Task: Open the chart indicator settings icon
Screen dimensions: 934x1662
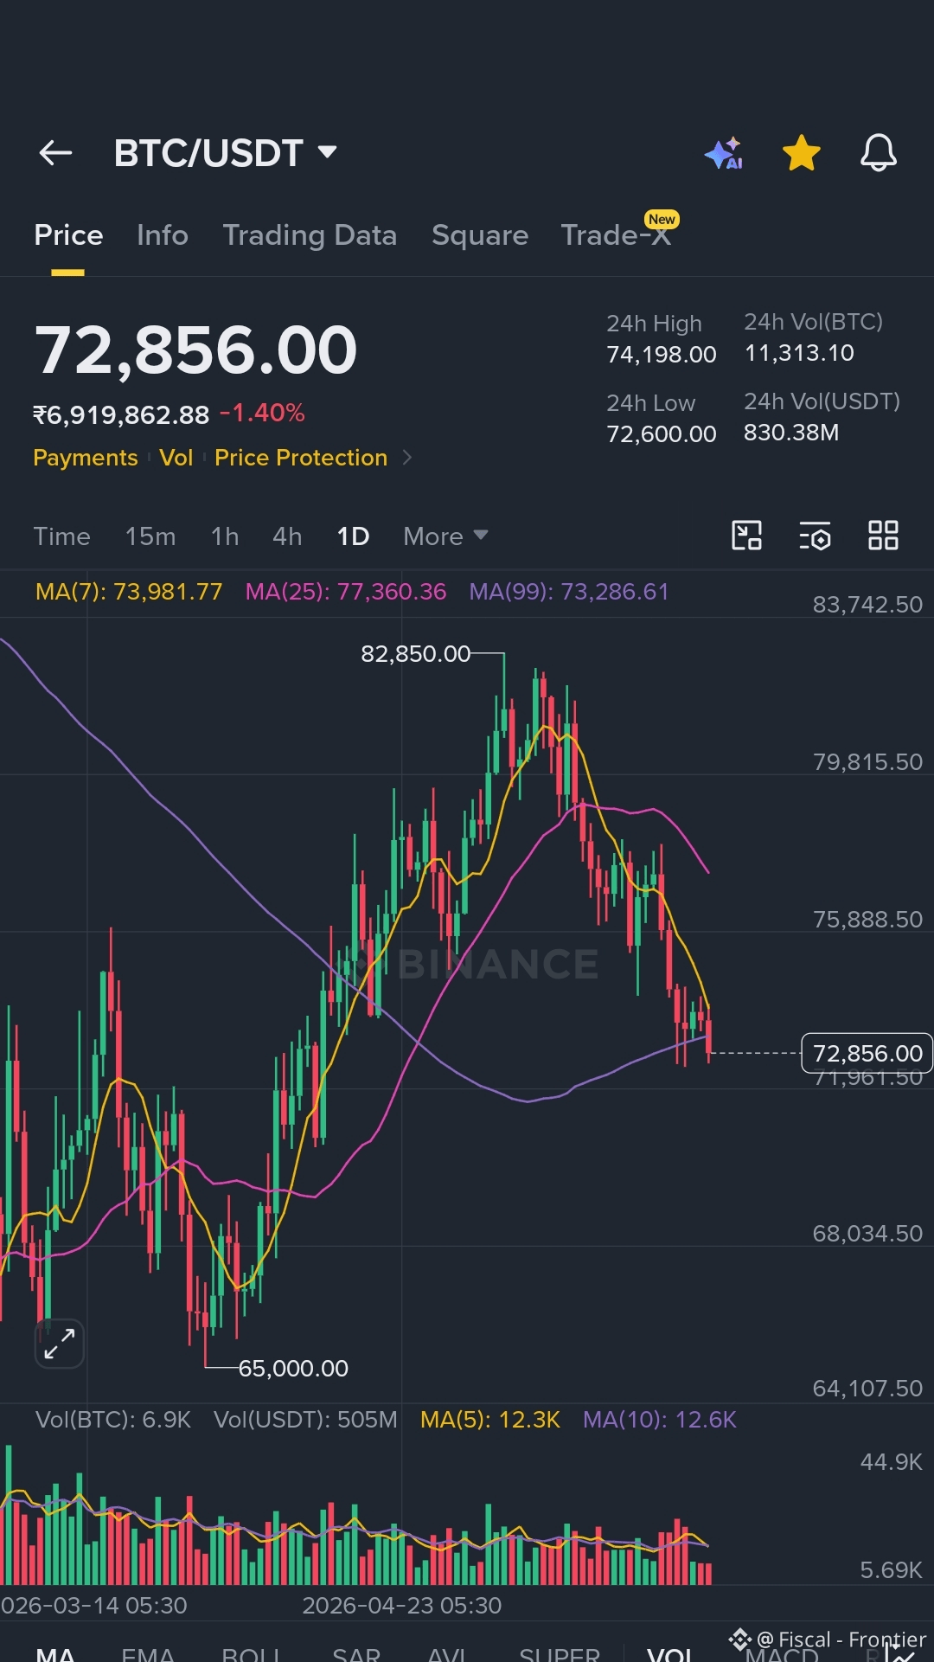Action: tap(815, 536)
